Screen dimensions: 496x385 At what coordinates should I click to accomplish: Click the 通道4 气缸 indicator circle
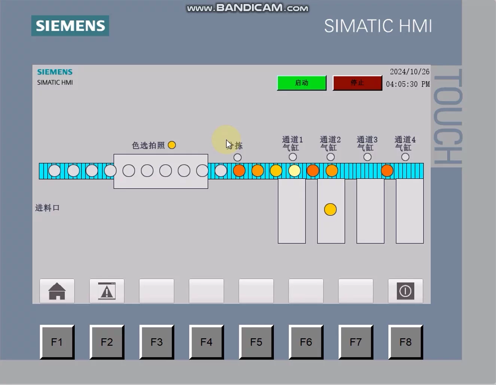tap(405, 157)
